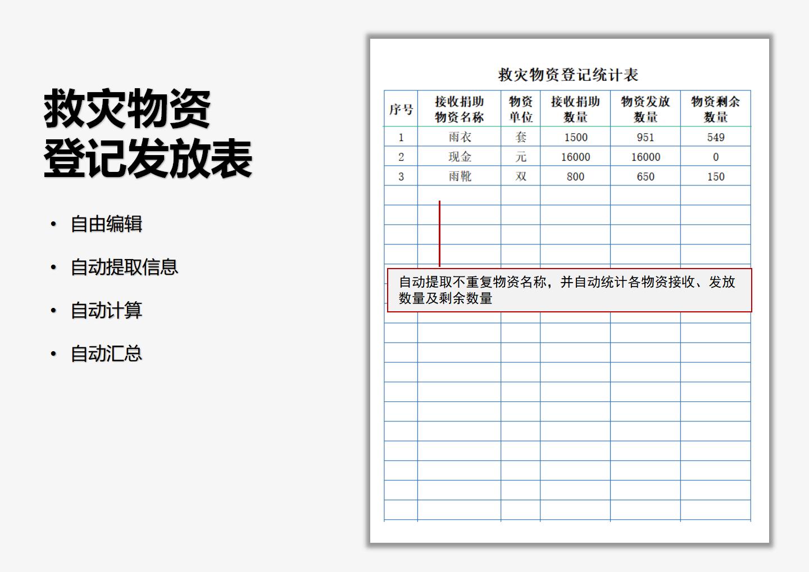This screenshot has width=809, height=572.
Task: Click the table heading 救灾物资登记统计表
Action: 568,75
